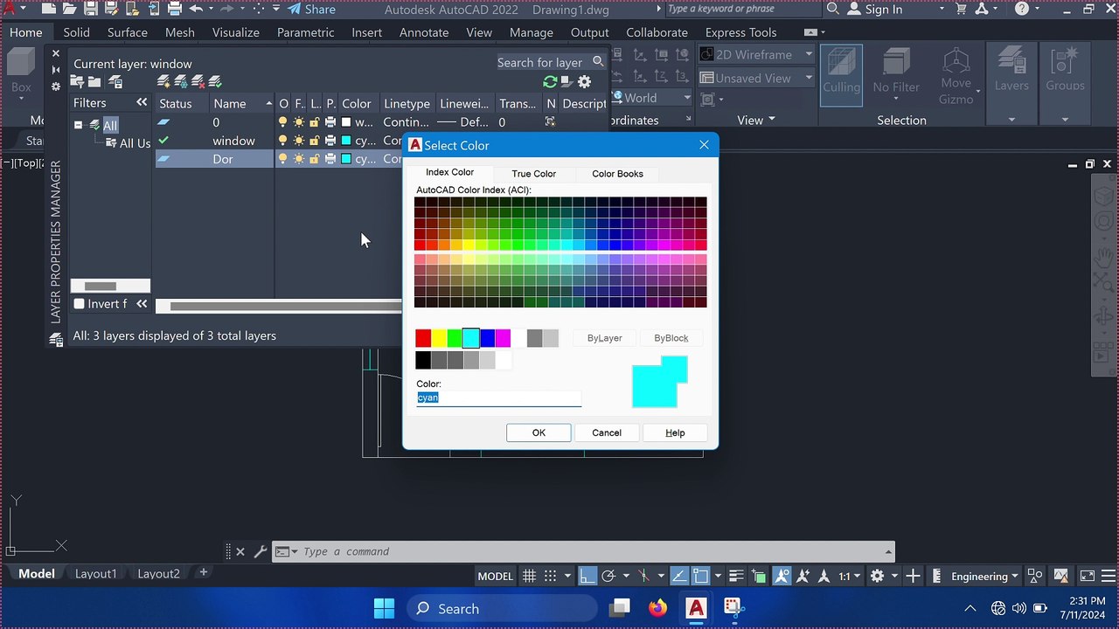The image size is (1119, 629).
Task: Switch to the Layout1 tab
Action: point(95,574)
